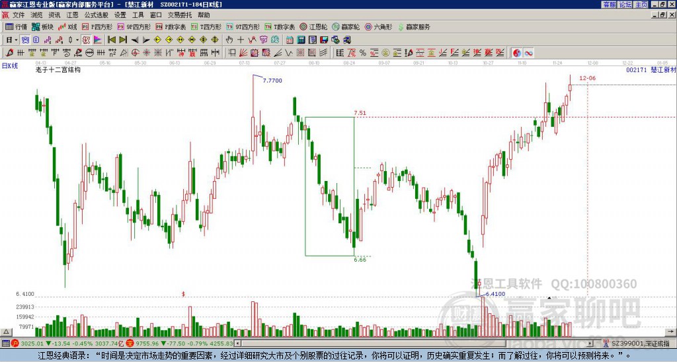Click the 12-06 date cursor label
Image resolution: width=677 pixels, height=362 pixels.
pyautogui.click(x=587, y=78)
